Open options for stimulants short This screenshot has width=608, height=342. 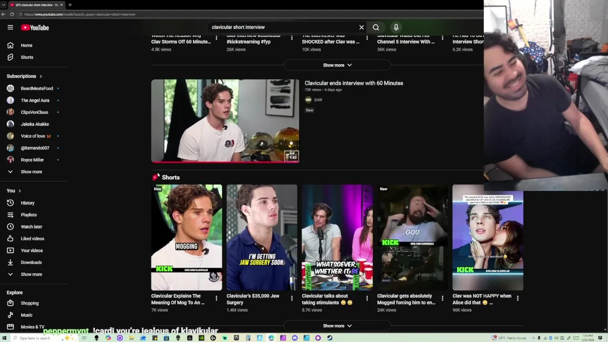pyautogui.click(x=367, y=298)
